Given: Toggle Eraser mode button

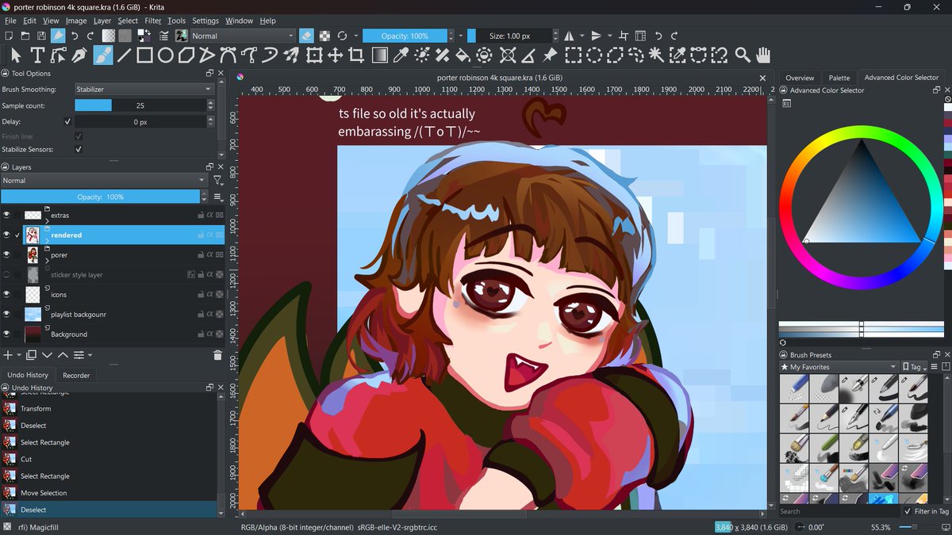Looking at the screenshot, I should (307, 36).
